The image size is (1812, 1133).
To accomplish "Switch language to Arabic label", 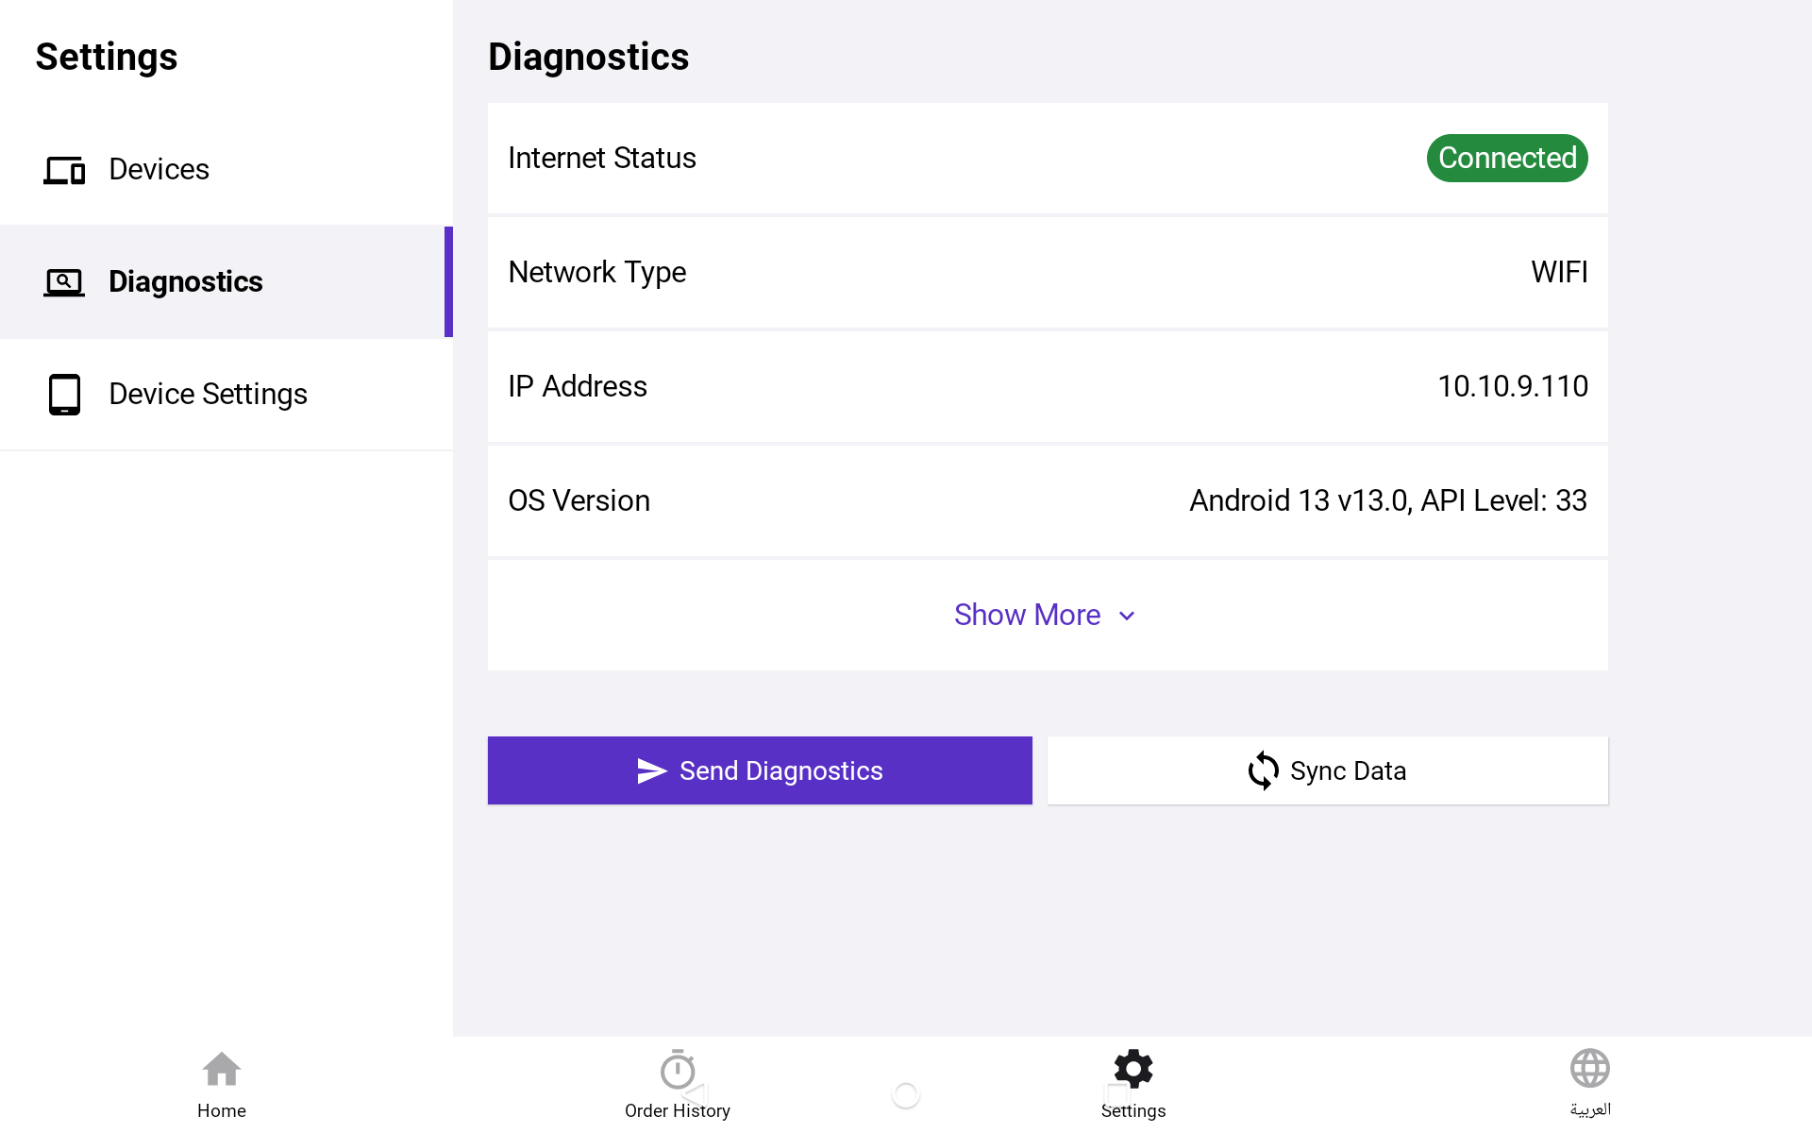I will click(x=1590, y=1110).
